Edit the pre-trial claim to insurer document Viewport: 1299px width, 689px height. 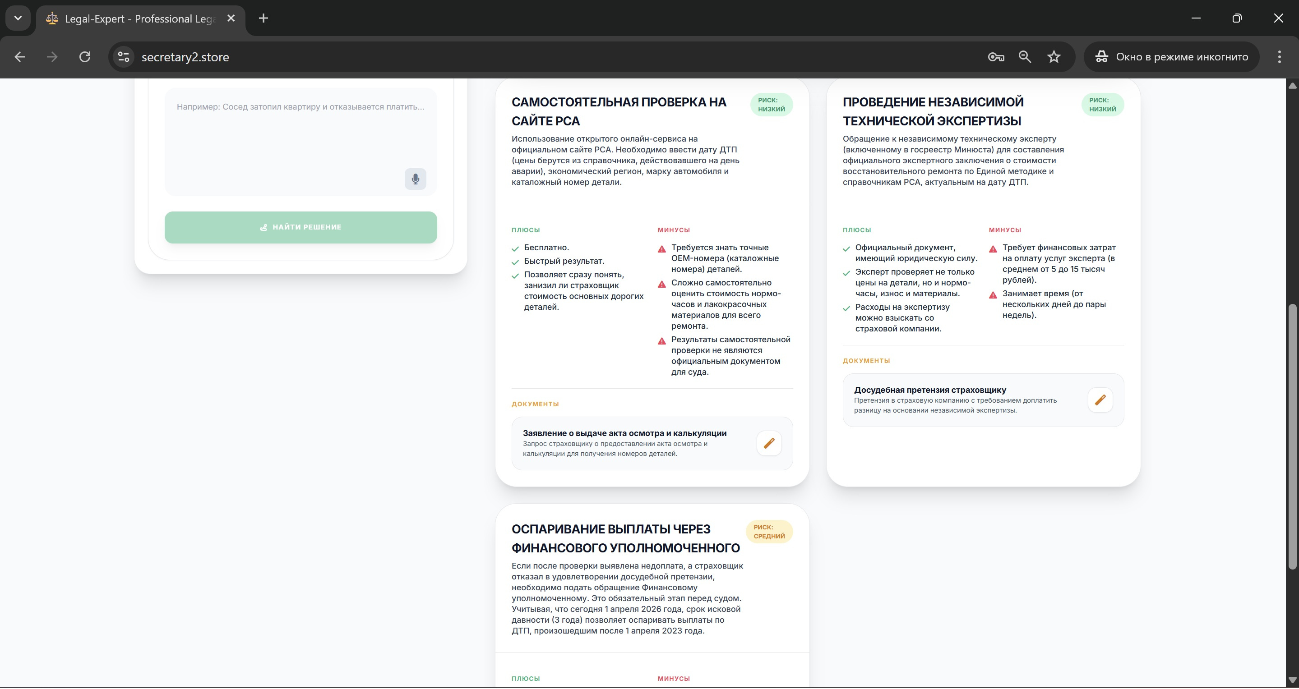[1100, 400]
